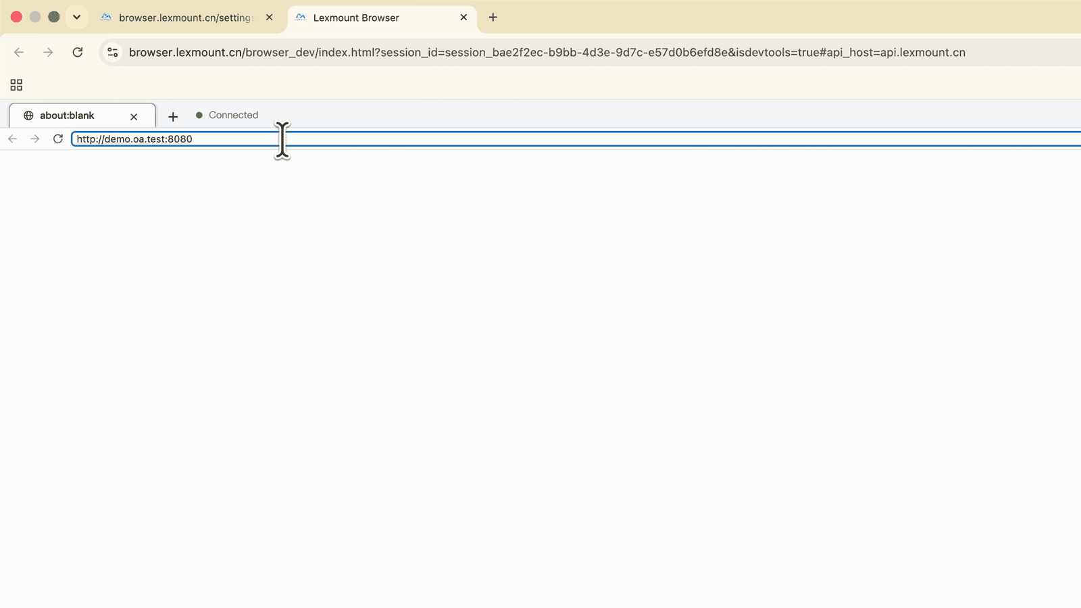Select the about:blank inner tab
This screenshot has height=608, width=1081.
point(82,116)
